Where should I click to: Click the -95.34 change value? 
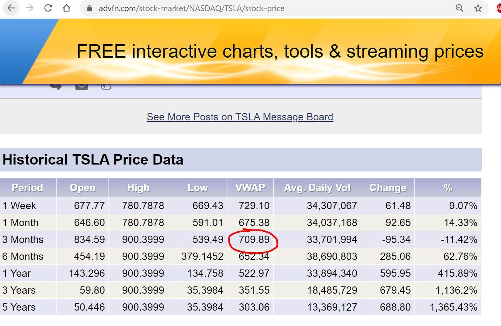[396, 240]
